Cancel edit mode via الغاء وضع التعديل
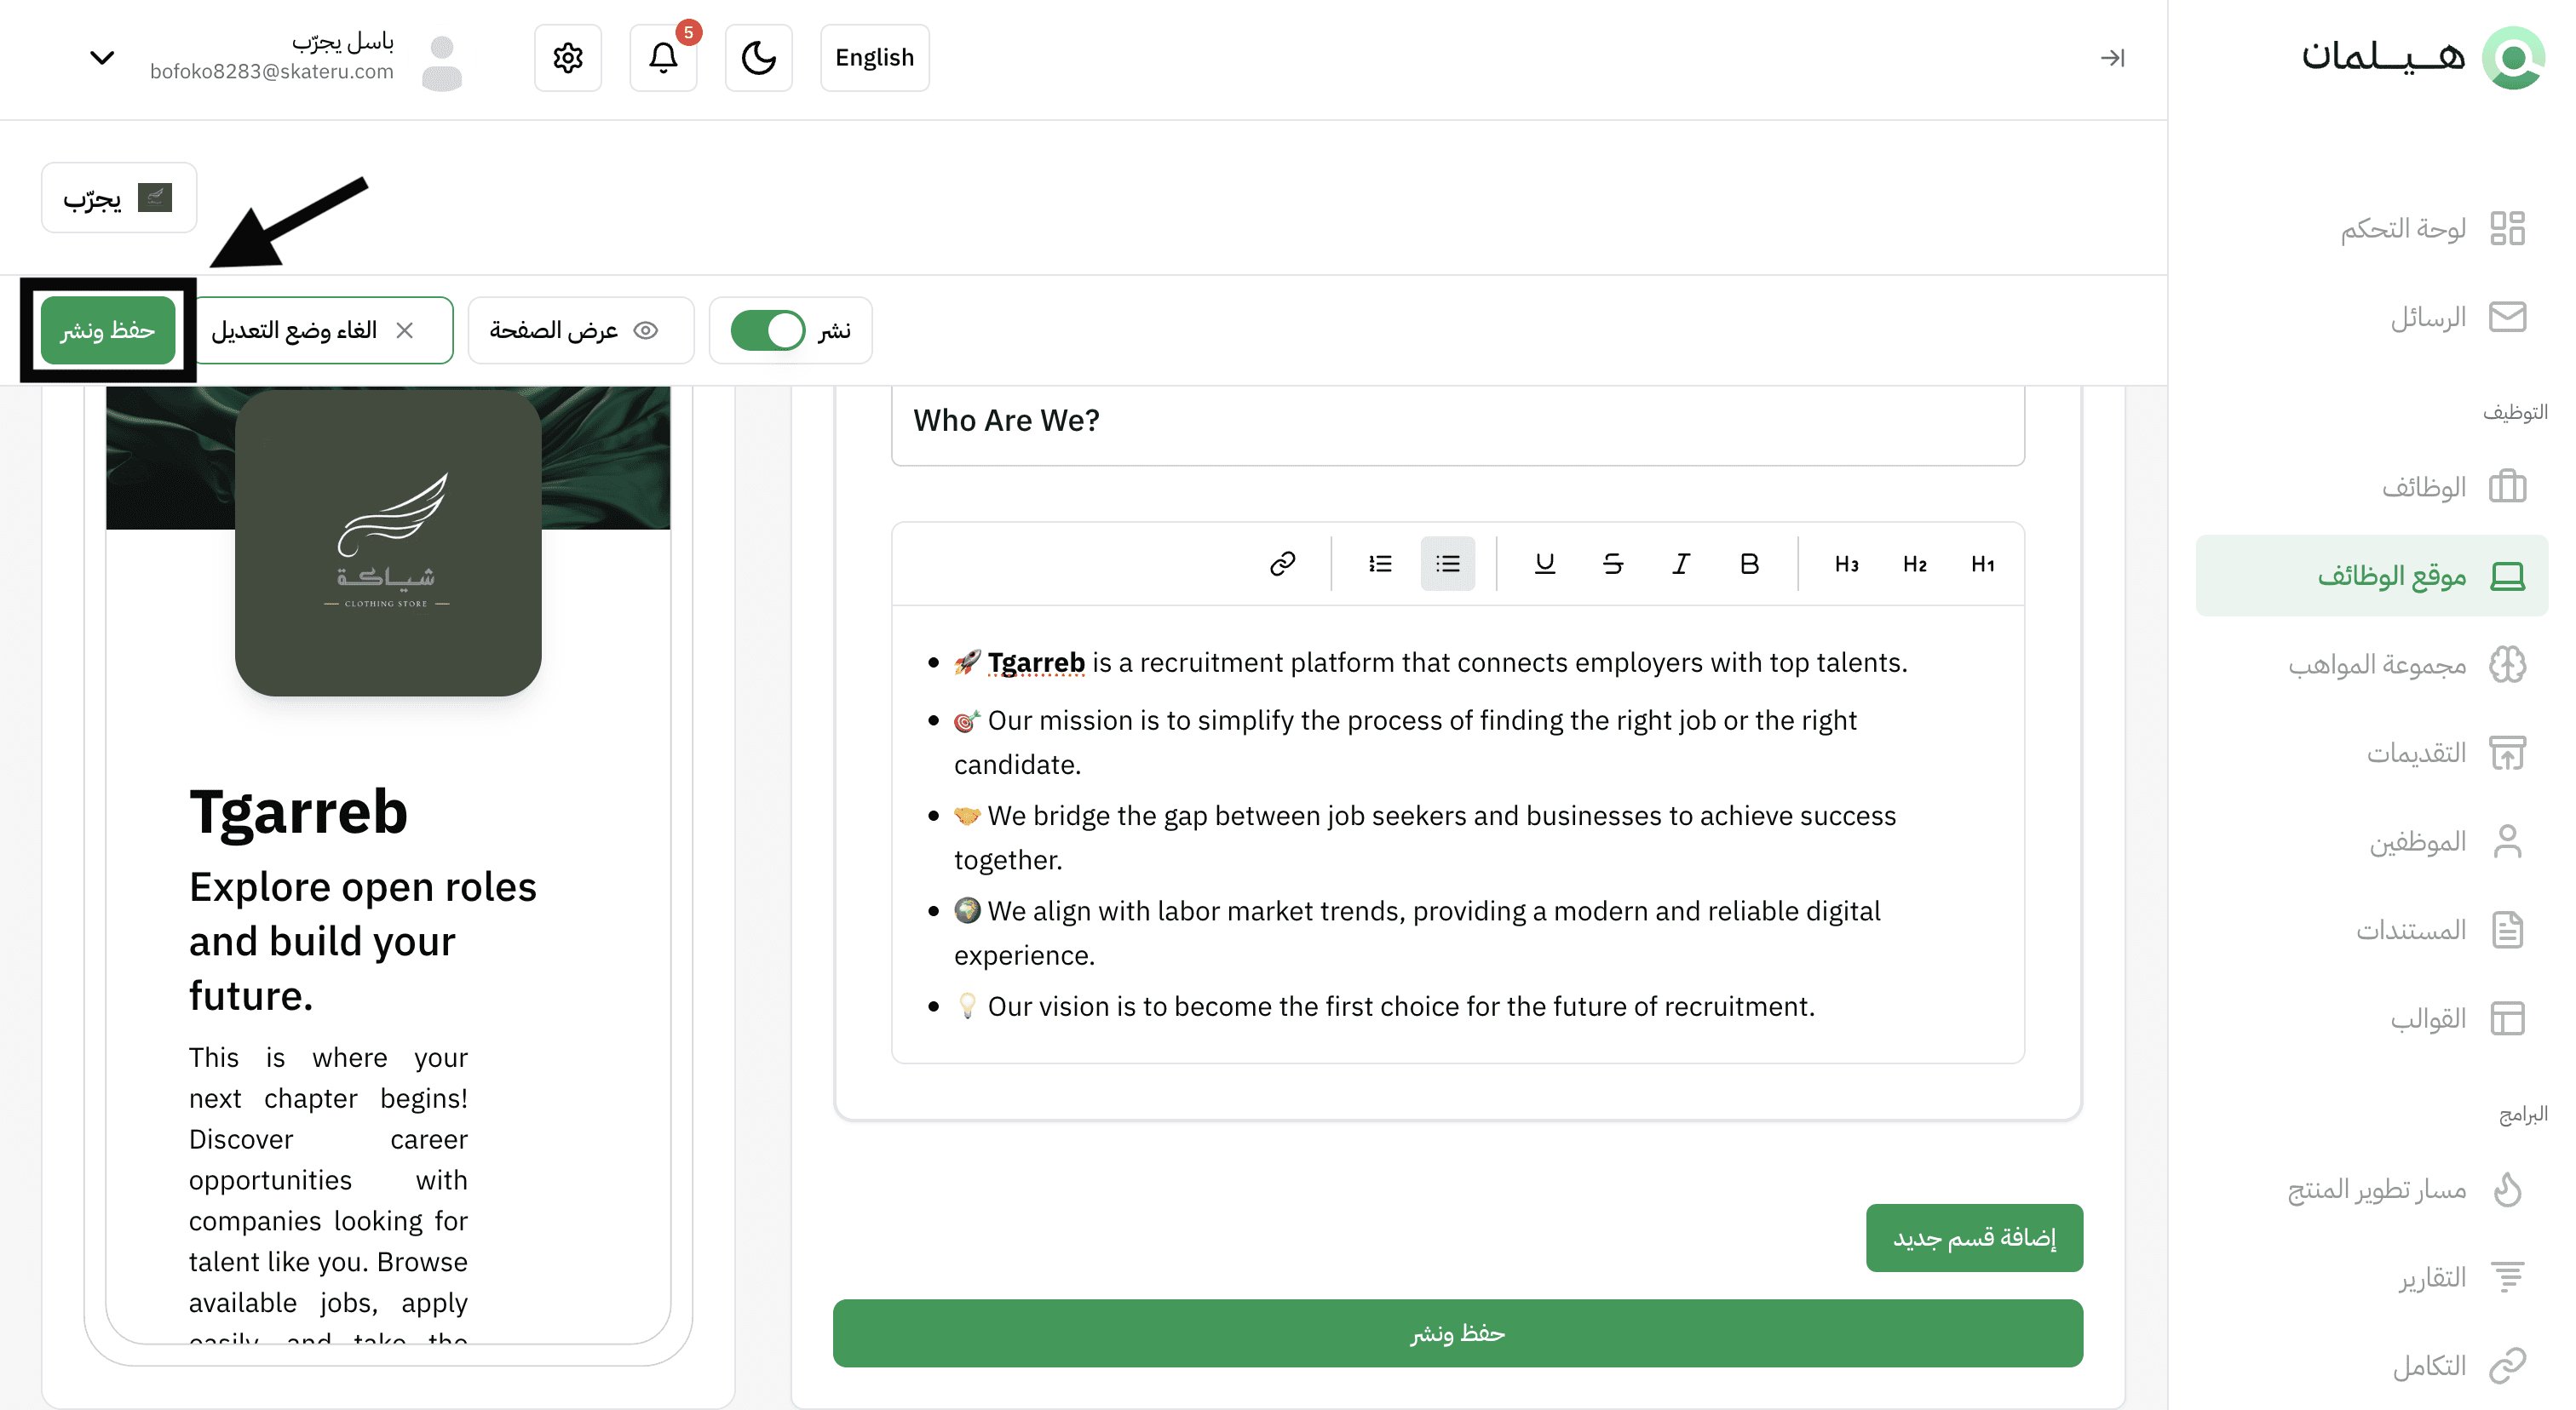Viewport: 2576px width, 1410px height. pos(322,330)
